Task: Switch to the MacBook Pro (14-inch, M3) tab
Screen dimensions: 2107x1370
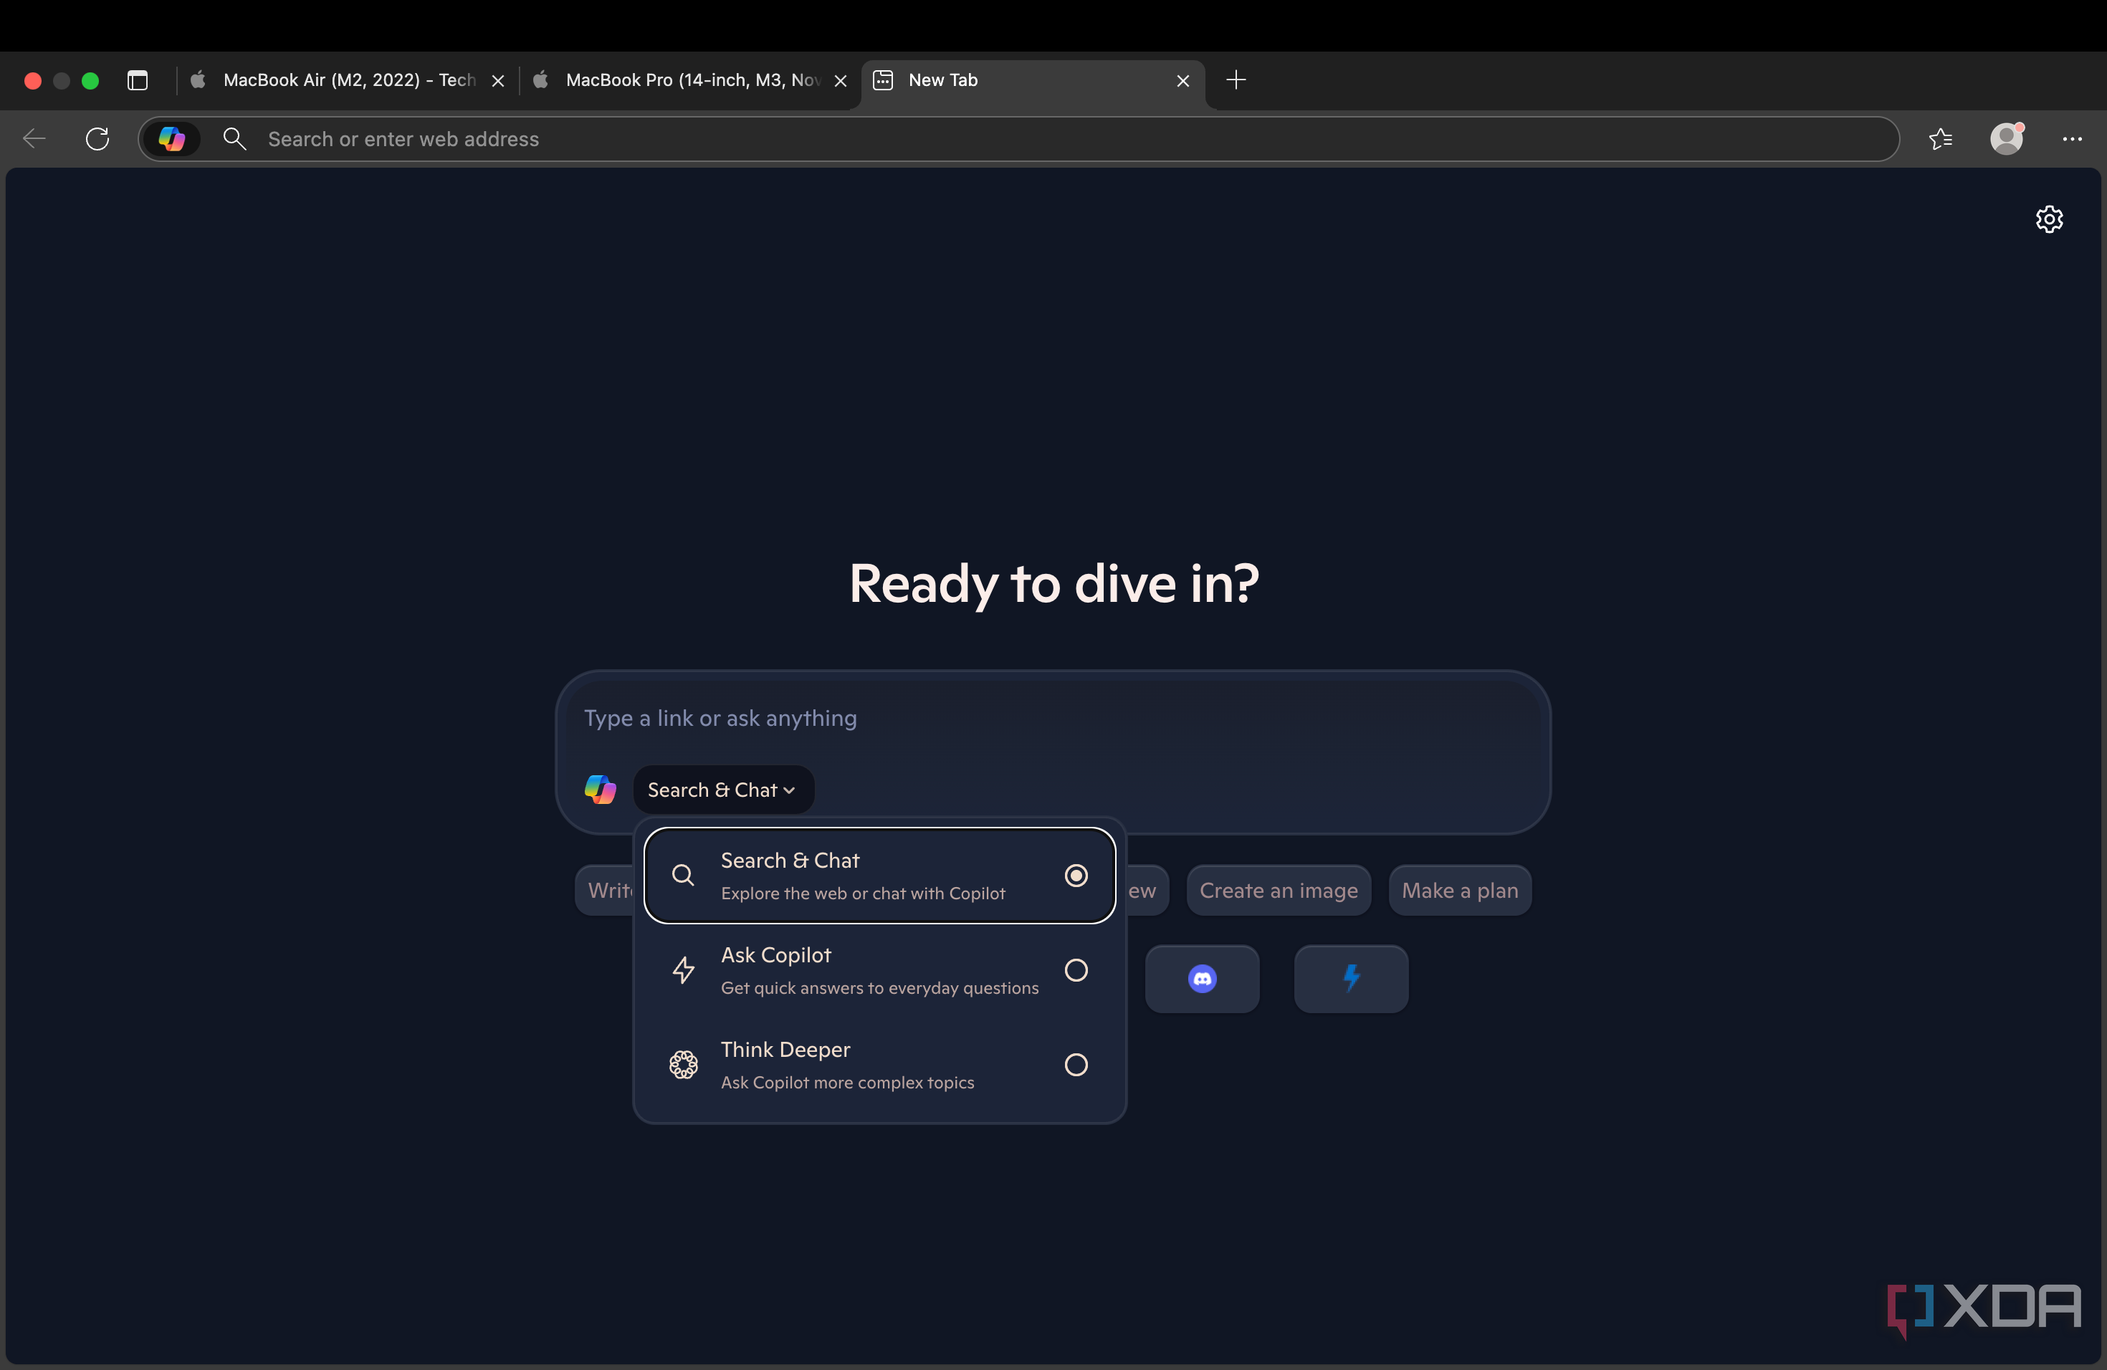Action: [x=691, y=80]
